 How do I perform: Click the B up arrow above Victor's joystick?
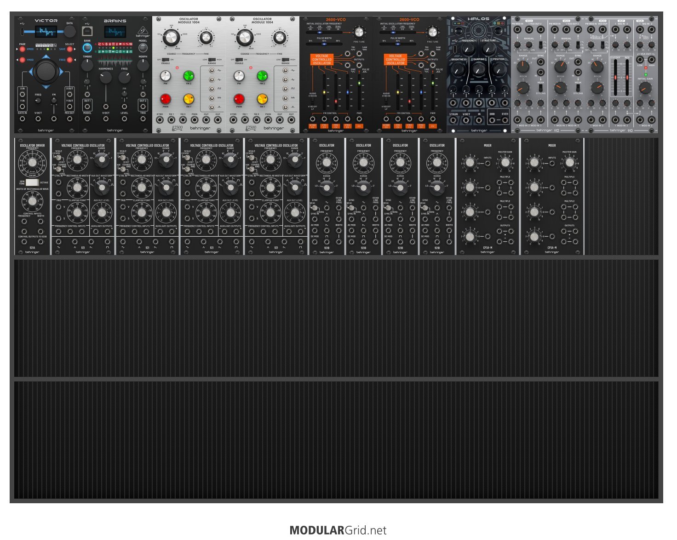(46, 57)
